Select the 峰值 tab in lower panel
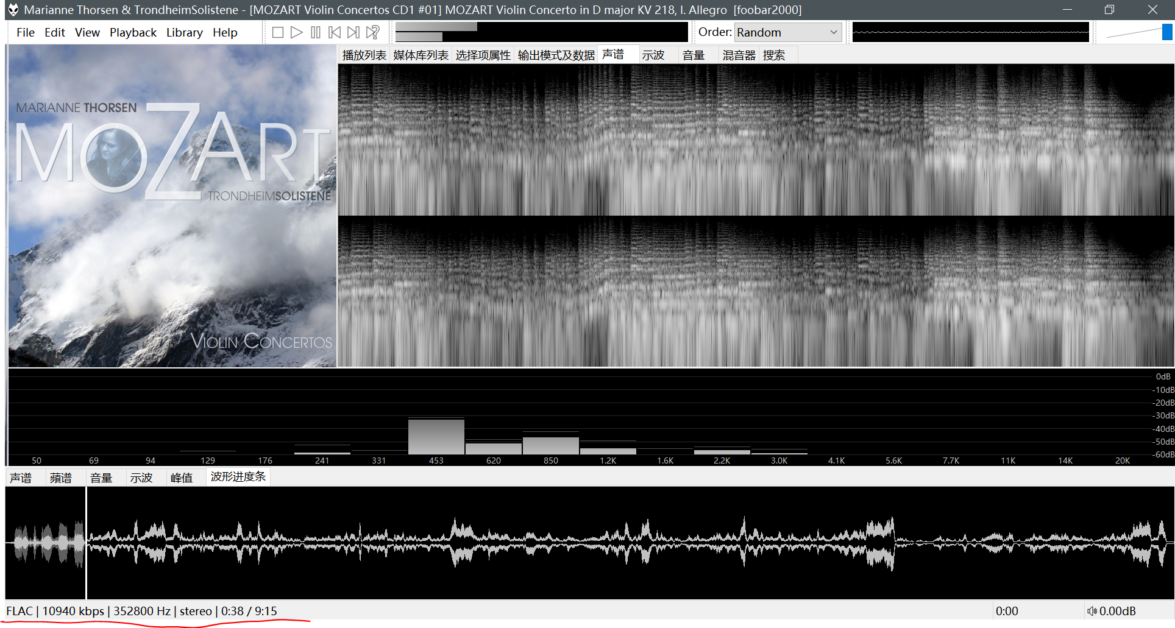This screenshot has height=628, width=1175. (181, 478)
